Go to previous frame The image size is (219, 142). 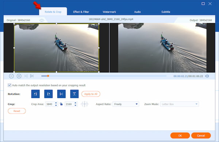click(26, 76)
